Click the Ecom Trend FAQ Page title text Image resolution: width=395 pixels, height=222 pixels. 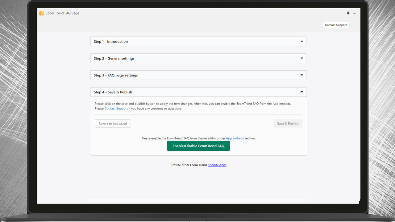coord(62,13)
